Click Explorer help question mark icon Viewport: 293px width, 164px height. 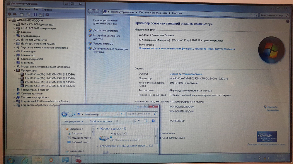point(153,121)
